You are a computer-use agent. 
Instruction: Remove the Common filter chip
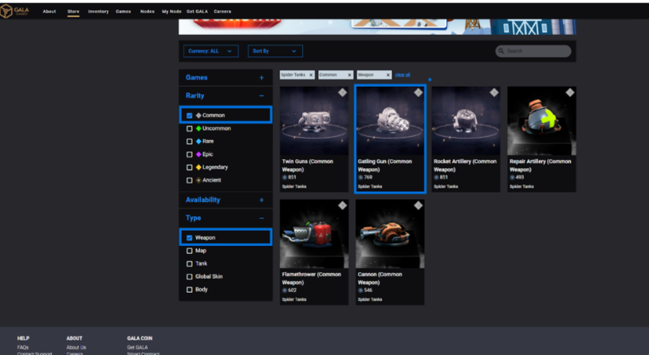(349, 75)
